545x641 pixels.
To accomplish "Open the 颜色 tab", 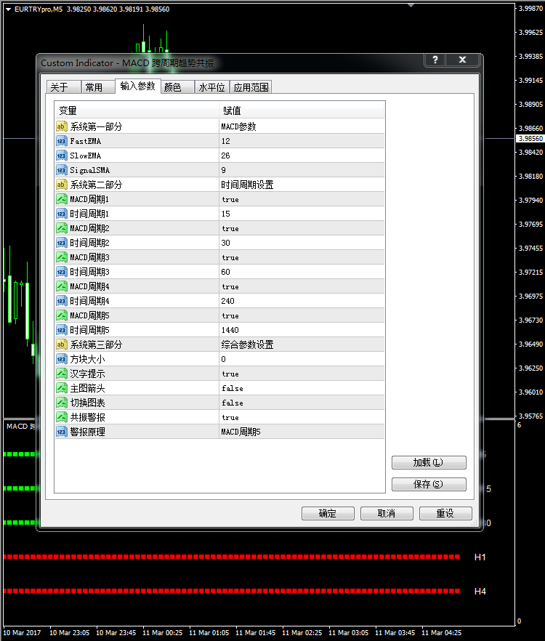I will click(177, 87).
